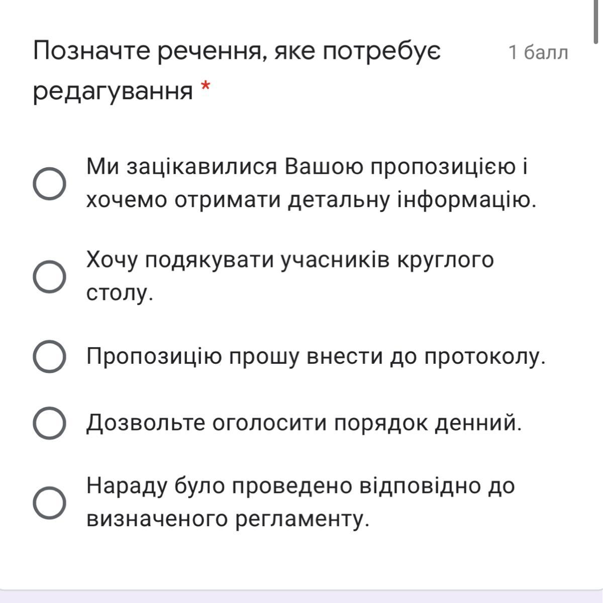Mark radio button for 'Нараду було проведено'
This screenshot has width=603, height=603.
(x=49, y=502)
